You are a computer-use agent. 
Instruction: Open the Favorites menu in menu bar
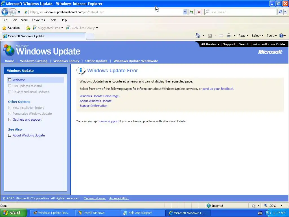tap(38, 20)
